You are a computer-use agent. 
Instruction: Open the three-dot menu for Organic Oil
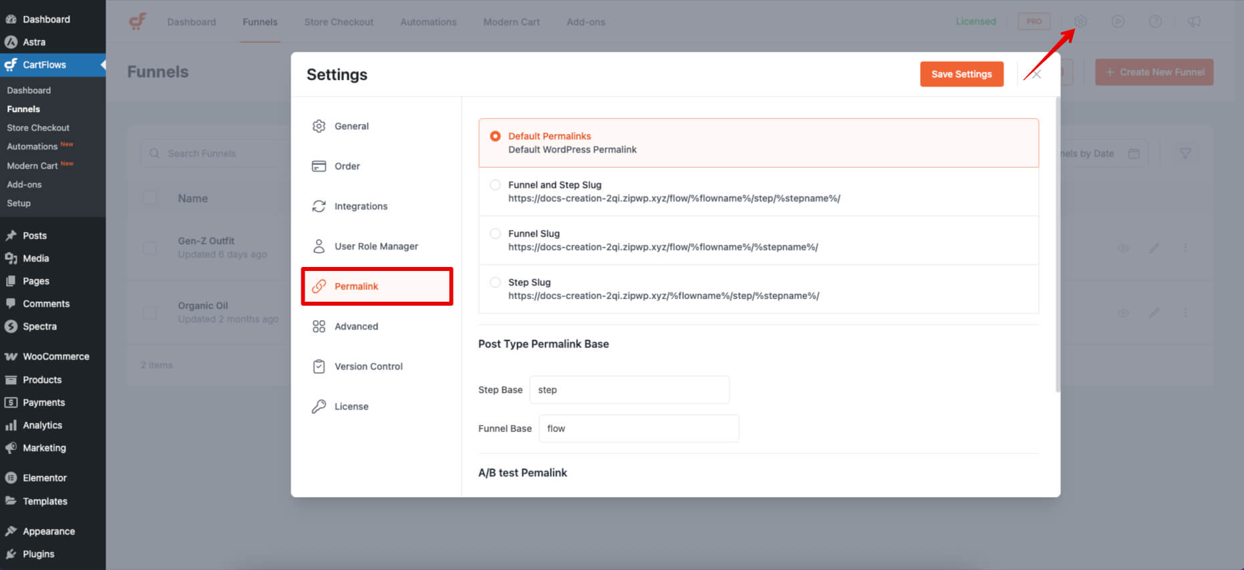[1185, 312]
